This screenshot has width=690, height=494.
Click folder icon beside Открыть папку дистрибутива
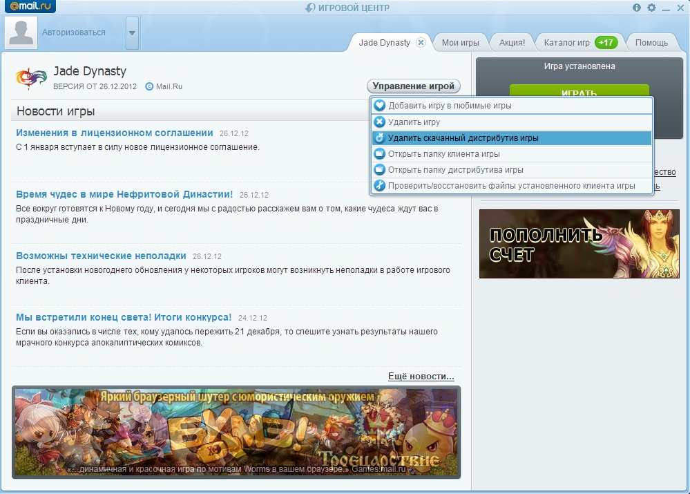379,169
